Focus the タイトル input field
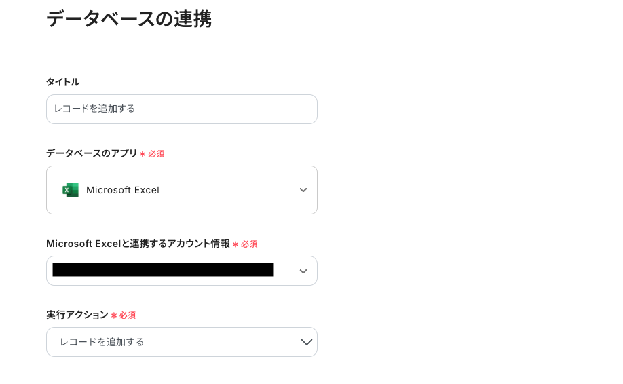Screen dimensions: 623x384 click(x=182, y=109)
